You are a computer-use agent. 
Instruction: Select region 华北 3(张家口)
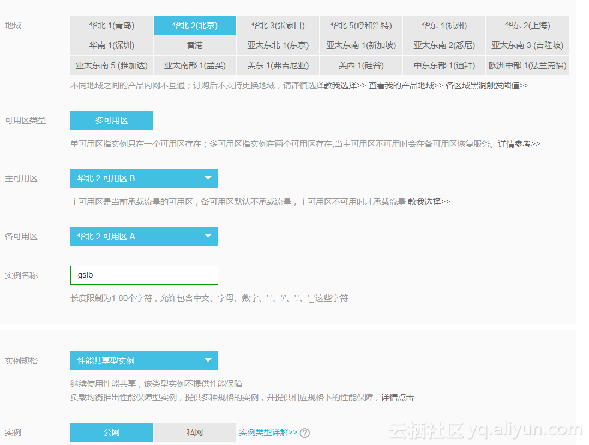point(278,26)
